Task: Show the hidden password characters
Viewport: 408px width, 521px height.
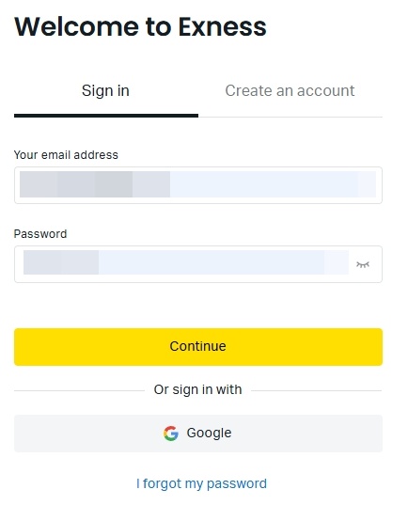Action: pos(363,264)
